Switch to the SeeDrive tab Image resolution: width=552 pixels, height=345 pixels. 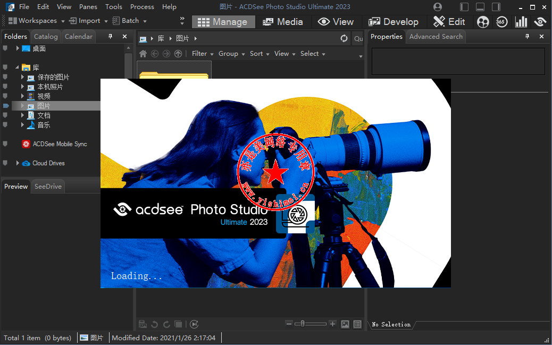(48, 187)
